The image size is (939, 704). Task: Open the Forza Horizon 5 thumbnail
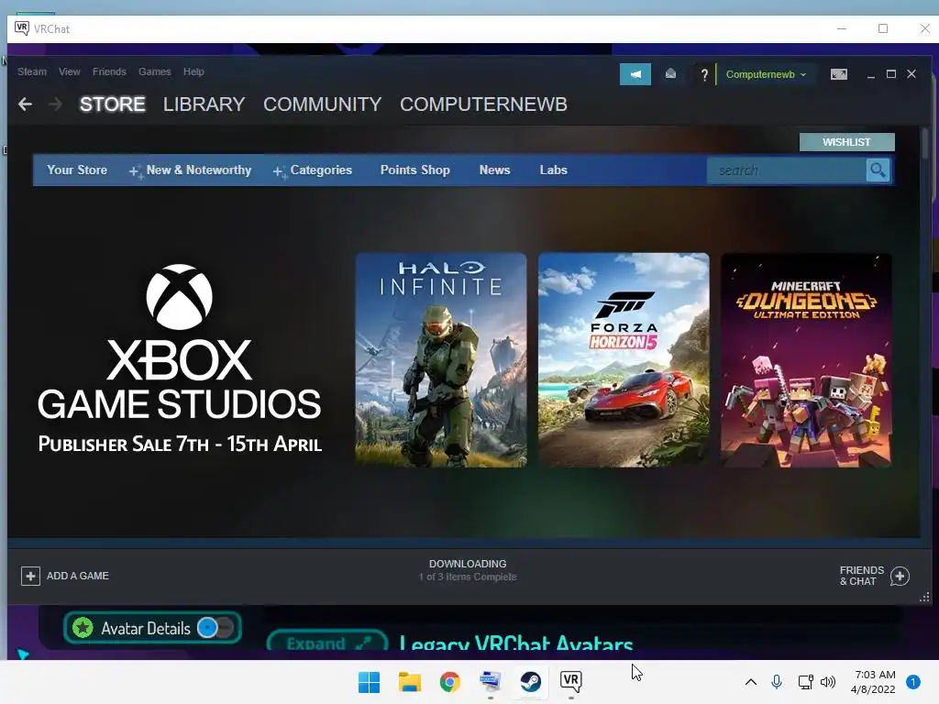[624, 359]
